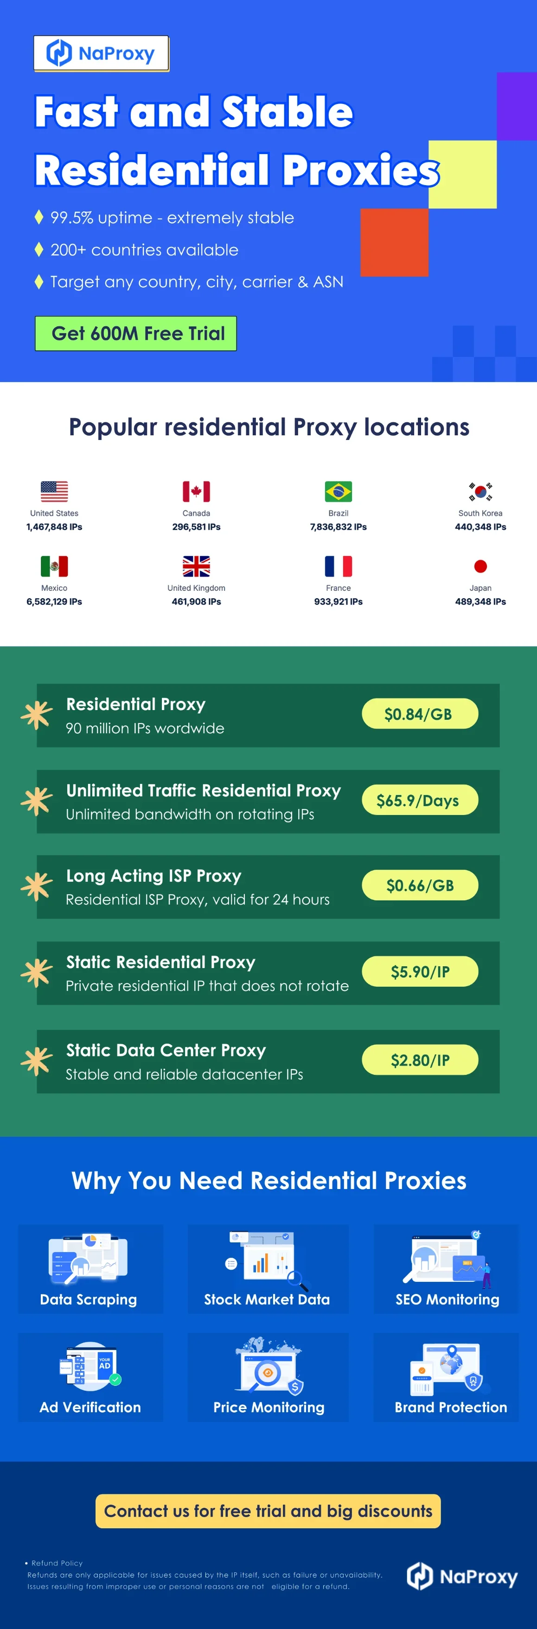Click the Get 600M Free Trial button
Screen dimensions: 537x1629
click(136, 333)
